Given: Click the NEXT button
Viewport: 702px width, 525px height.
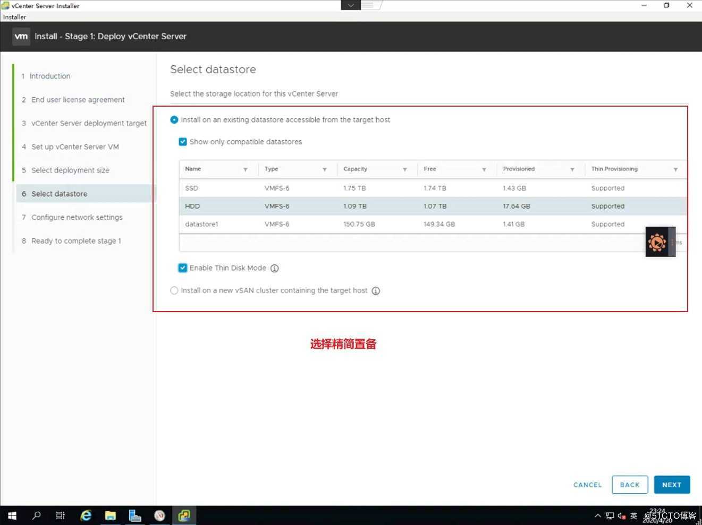Looking at the screenshot, I should tap(672, 485).
